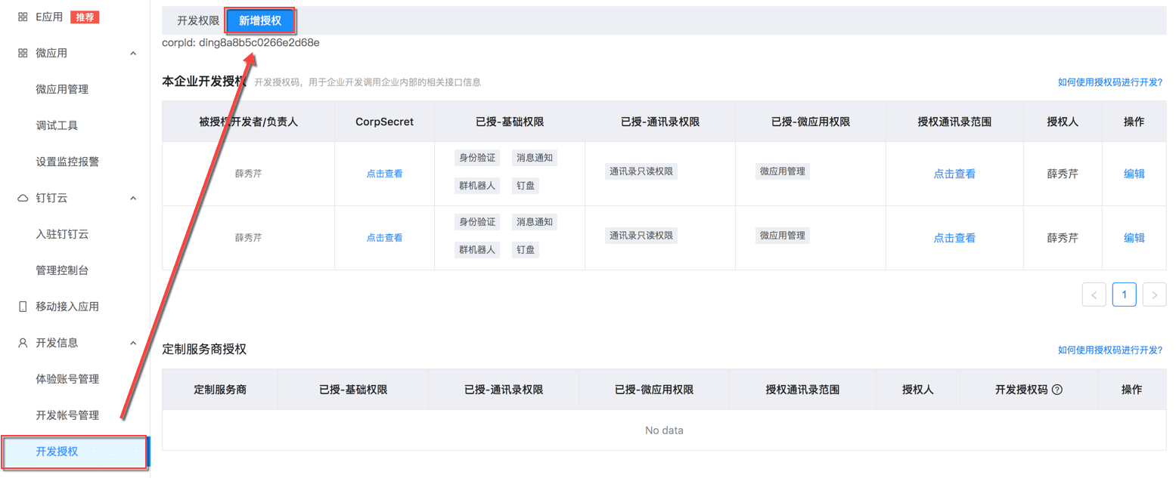Switch to the 开发权限 tab

tap(197, 21)
